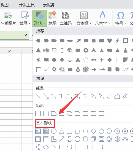
Task: Select the hollow square frame recommended shape
Action: [x=125, y=41]
